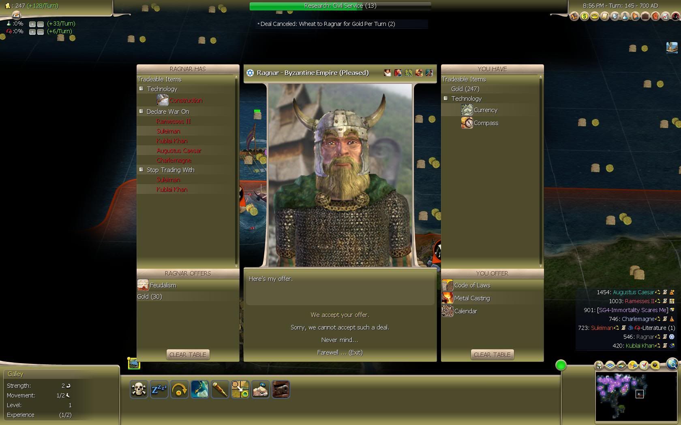Click Ragnar Has panel scrollbar
This screenshot has height=425, width=681.
tap(236, 171)
